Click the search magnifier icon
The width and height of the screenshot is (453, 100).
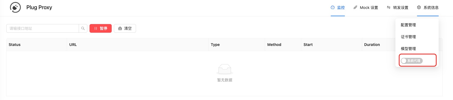click(x=83, y=28)
